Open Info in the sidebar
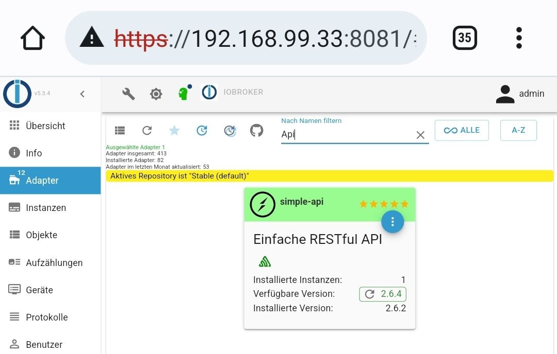Viewport: 557px width, 354px height. click(51, 153)
